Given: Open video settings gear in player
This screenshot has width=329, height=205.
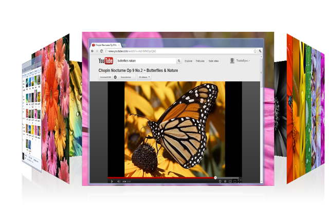Looking at the screenshot, I should click(220, 181).
